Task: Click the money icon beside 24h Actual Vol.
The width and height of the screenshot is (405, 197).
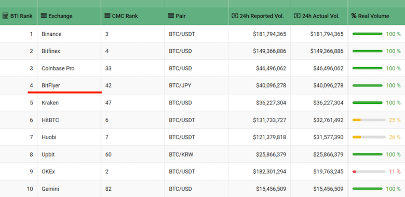Action: pos(297,16)
